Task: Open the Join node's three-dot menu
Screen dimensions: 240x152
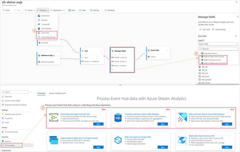Action: point(101,51)
